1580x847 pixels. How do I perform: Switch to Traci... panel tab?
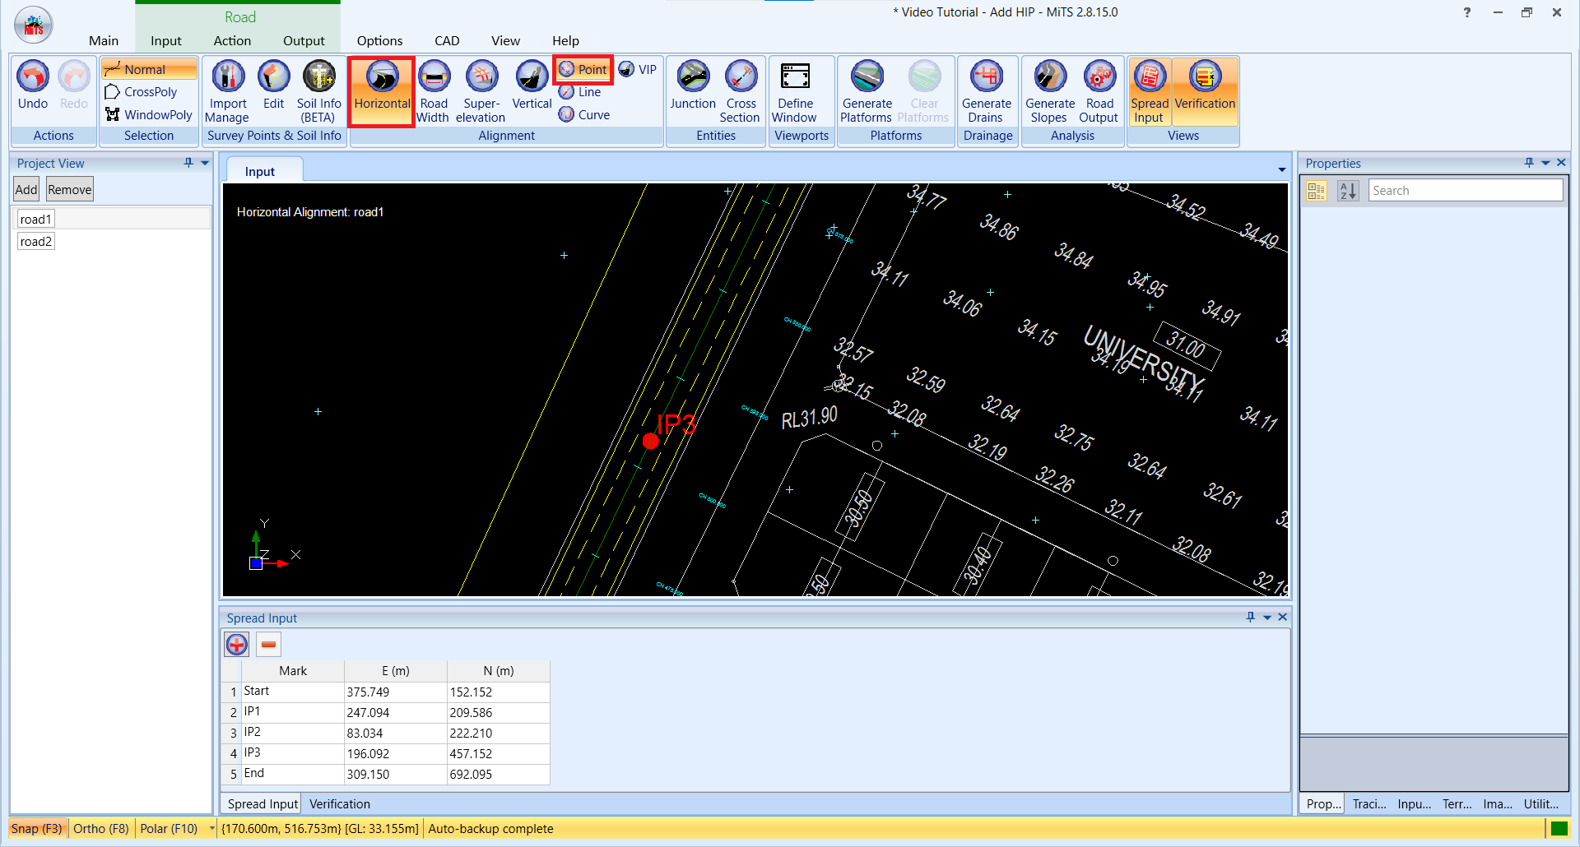[1369, 804]
